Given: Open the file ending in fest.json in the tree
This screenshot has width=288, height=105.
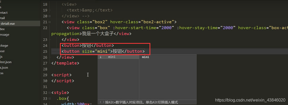Looking at the screenshot, I should click(x=6, y=62).
